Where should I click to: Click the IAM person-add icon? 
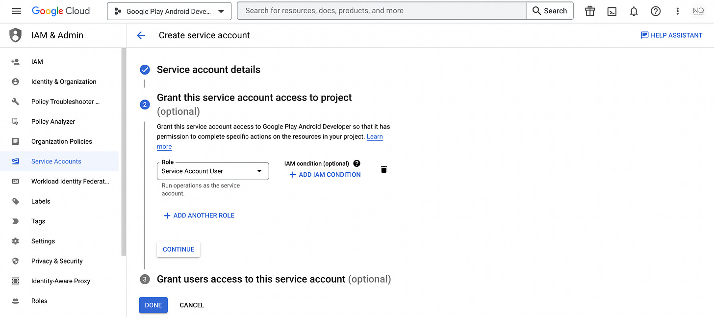point(15,62)
